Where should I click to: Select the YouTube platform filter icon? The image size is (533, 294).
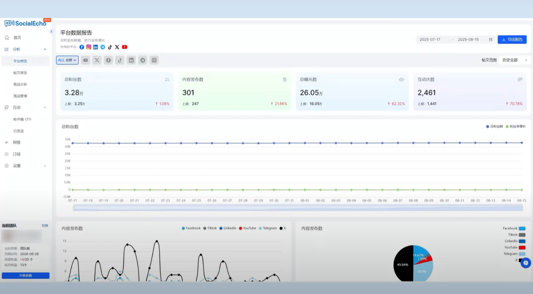pos(85,60)
